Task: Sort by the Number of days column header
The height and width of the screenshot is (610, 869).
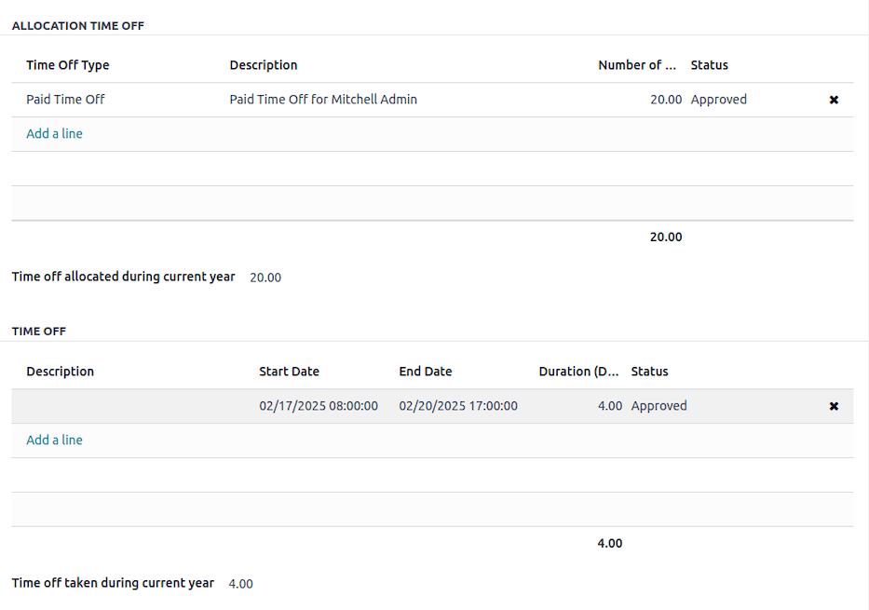Action: tap(637, 65)
